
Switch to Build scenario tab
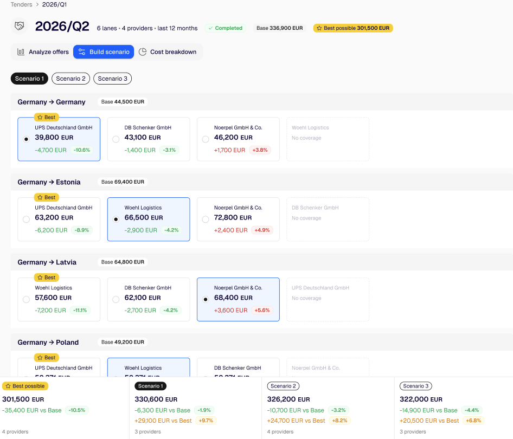(x=104, y=52)
